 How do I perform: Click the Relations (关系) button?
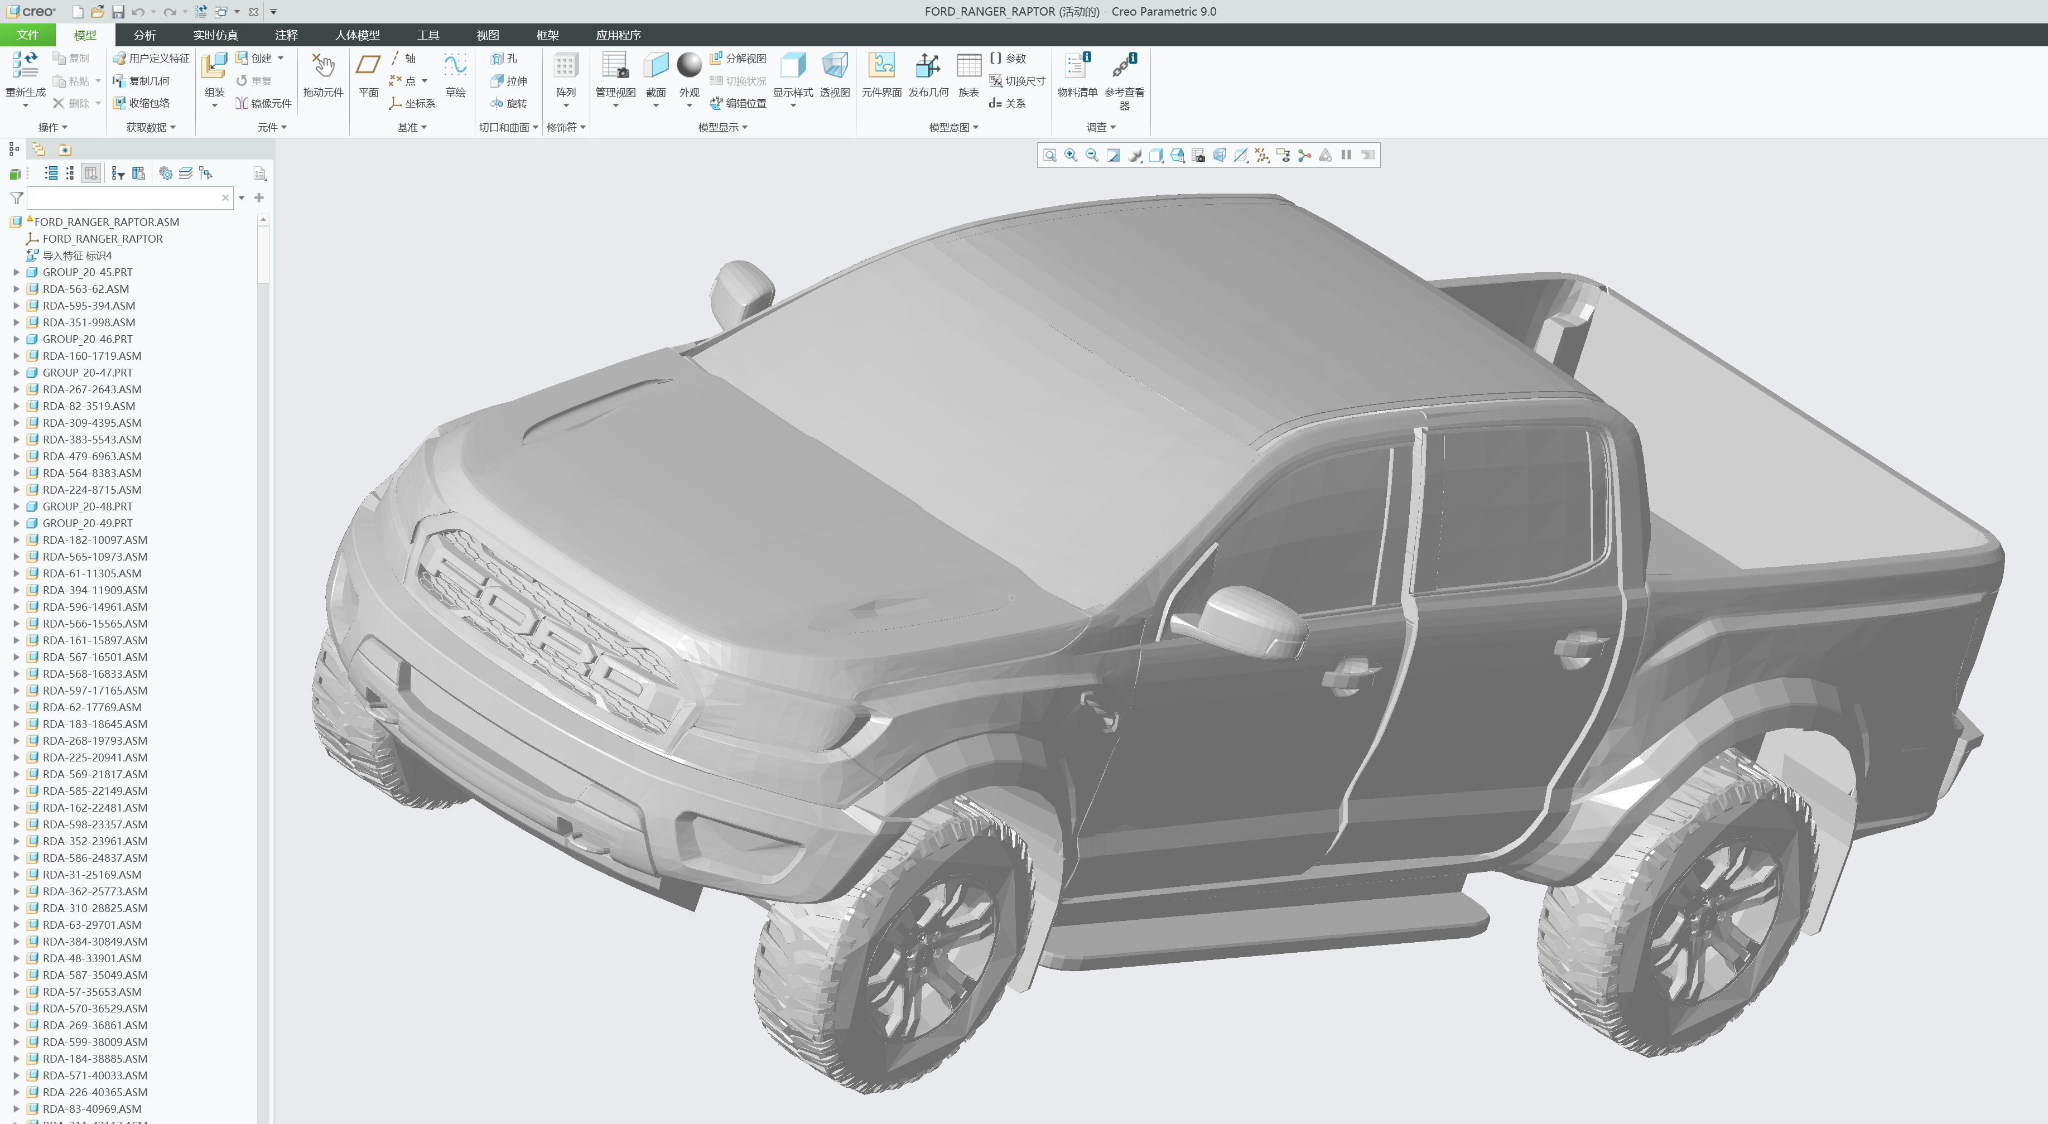click(x=1006, y=103)
